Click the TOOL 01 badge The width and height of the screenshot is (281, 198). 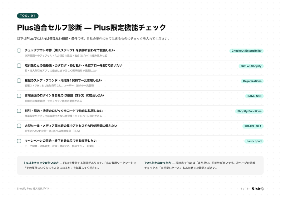point(27,16)
